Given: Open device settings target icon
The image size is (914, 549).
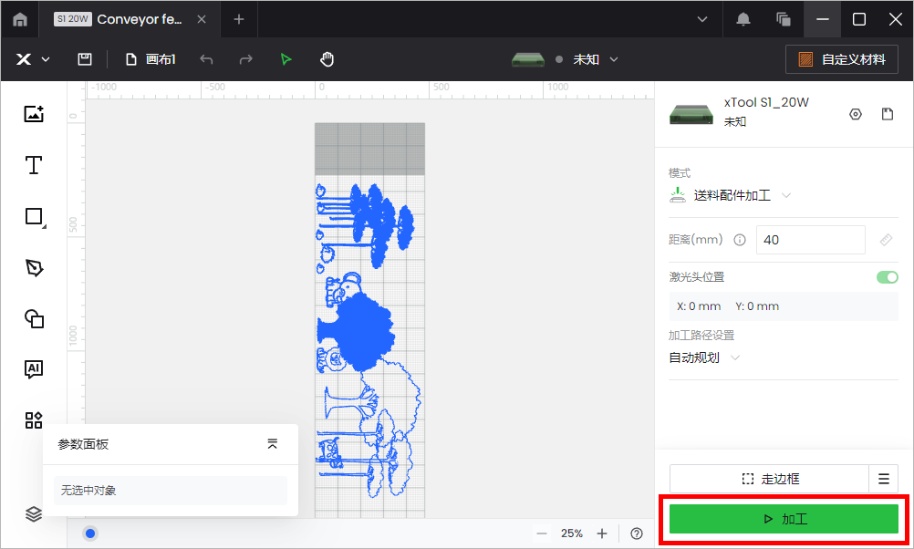Looking at the screenshot, I should point(855,114).
